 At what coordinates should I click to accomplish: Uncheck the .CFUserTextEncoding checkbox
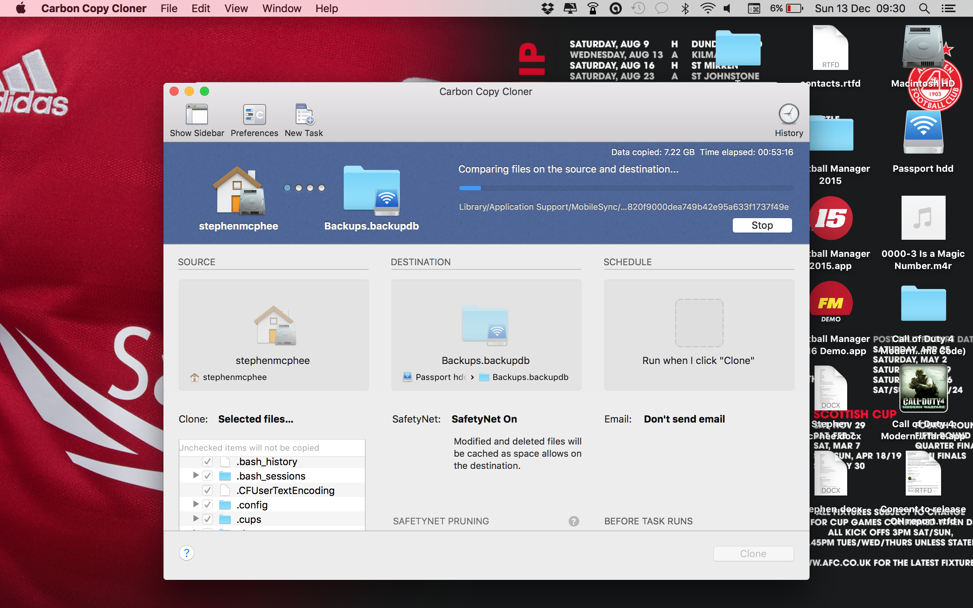coord(208,491)
